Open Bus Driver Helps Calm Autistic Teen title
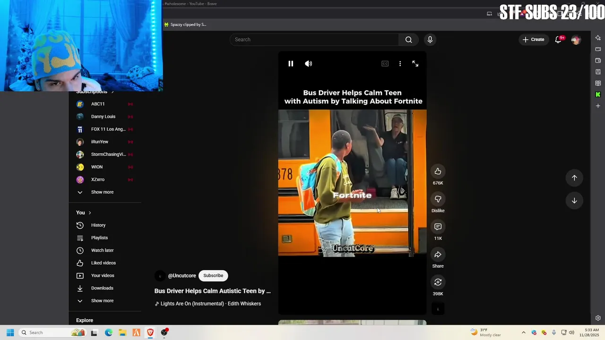The width and height of the screenshot is (605, 340). click(213, 291)
